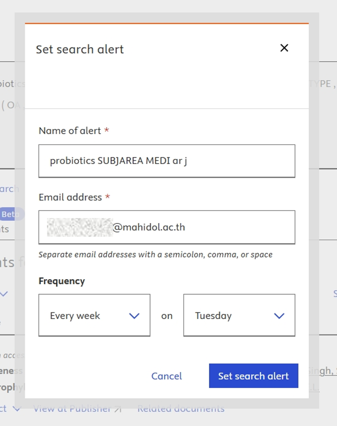Click the email separator hint text
Image resolution: width=337 pixels, height=426 pixels.
(156, 254)
